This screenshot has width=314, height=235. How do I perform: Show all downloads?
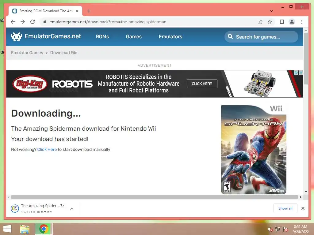pyautogui.click(x=285, y=208)
